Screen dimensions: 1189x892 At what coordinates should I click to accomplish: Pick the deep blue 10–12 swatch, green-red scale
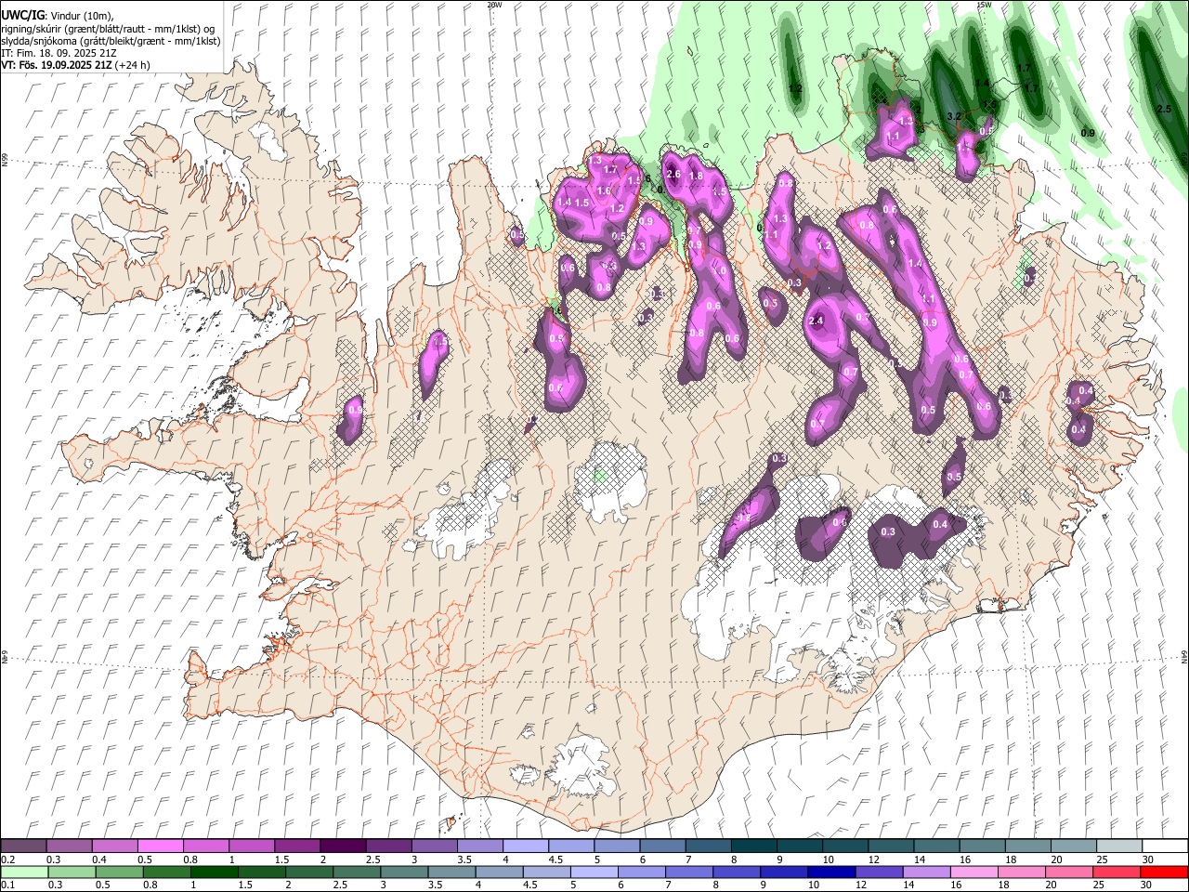click(831, 872)
